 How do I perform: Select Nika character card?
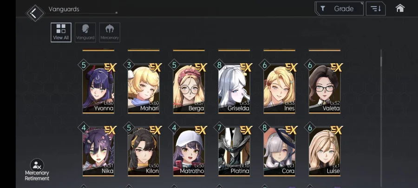pyautogui.click(x=98, y=151)
